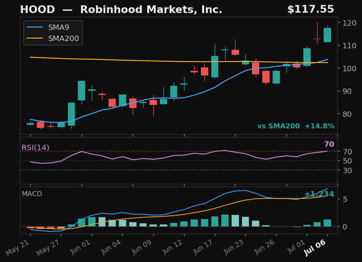Click the last green MACD histogram bar
Viewport: 362px width, 262px height.
click(x=327, y=223)
